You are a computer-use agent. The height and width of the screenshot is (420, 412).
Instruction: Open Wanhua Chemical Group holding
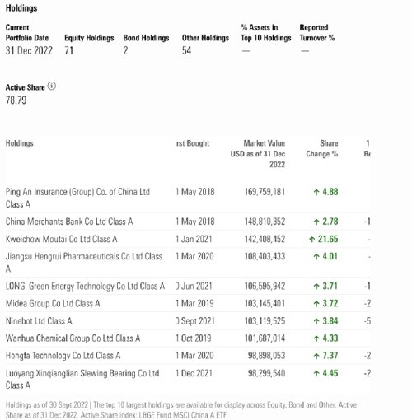tap(73, 338)
